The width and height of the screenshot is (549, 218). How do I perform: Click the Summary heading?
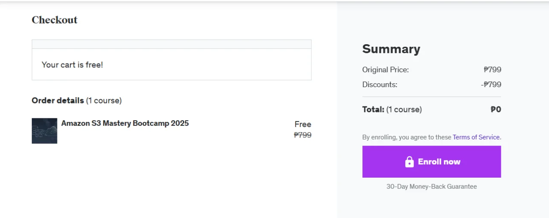391,49
